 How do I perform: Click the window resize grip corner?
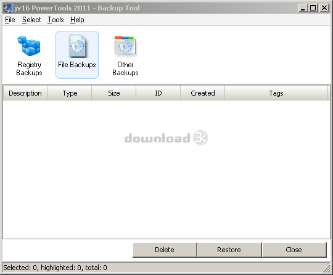point(327,268)
